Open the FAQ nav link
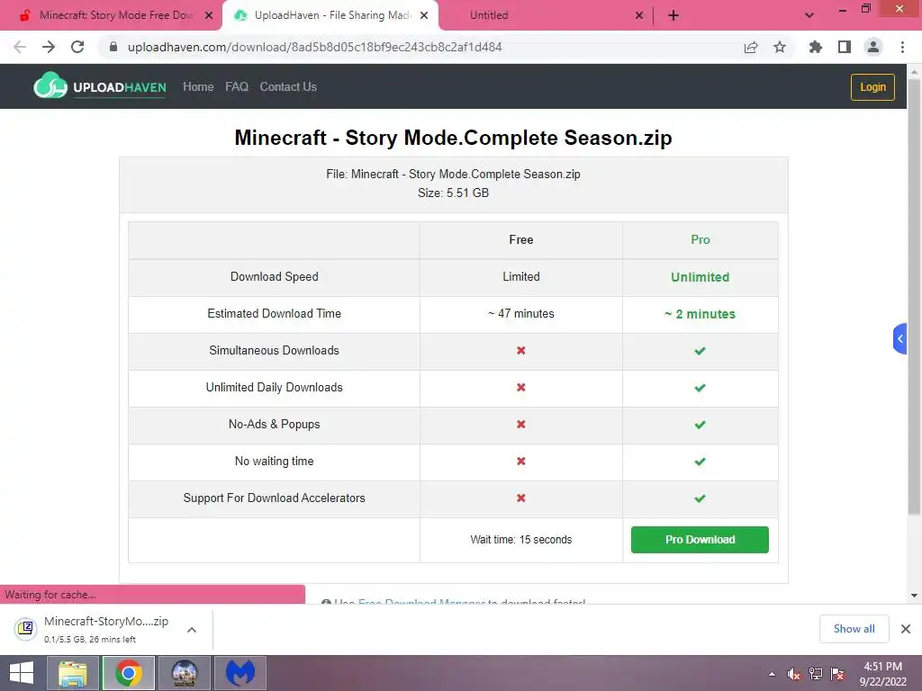The width and height of the screenshot is (922, 691). click(237, 86)
